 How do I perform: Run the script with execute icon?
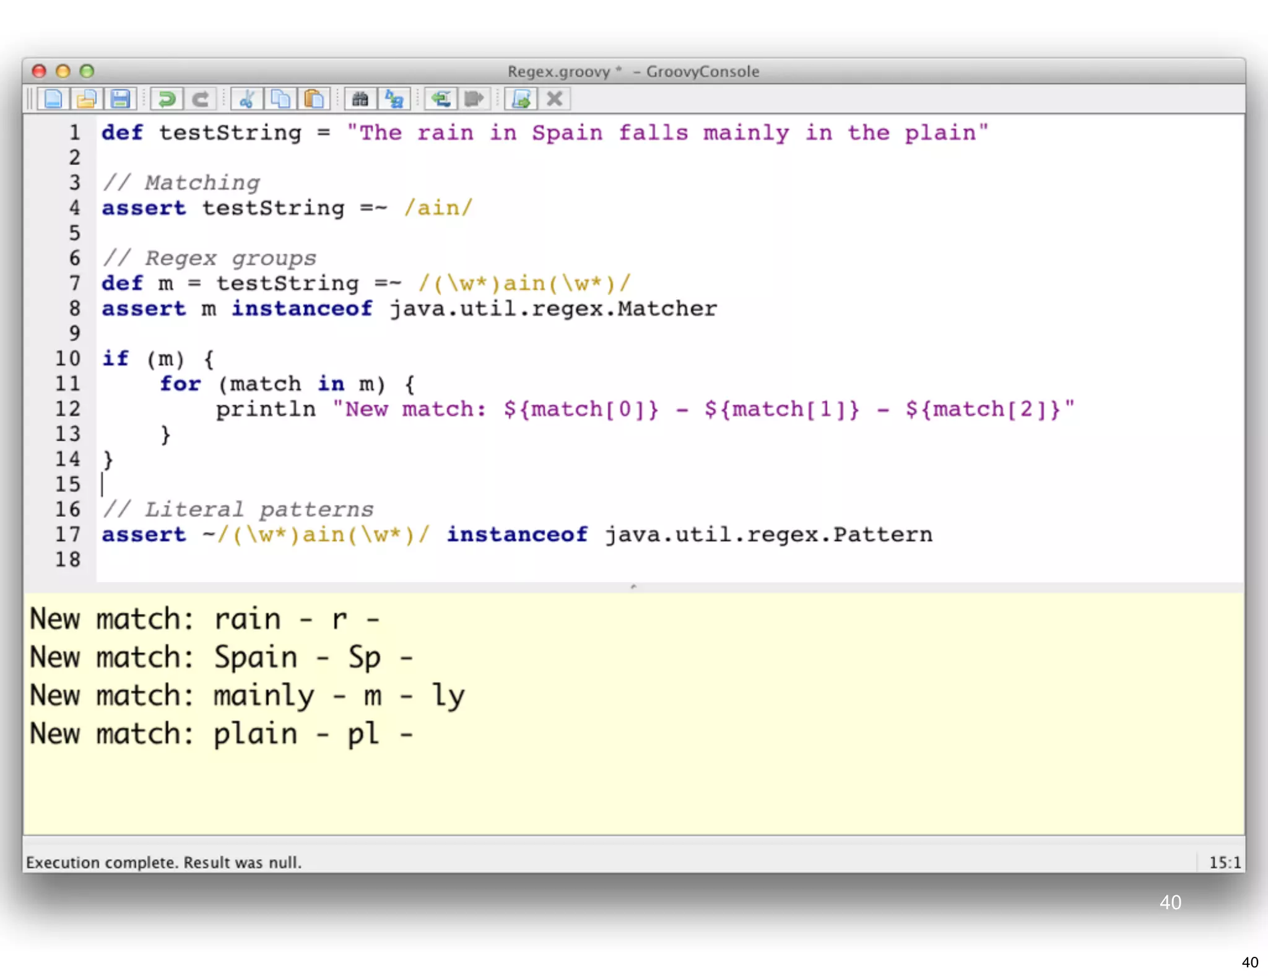click(521, 99)
